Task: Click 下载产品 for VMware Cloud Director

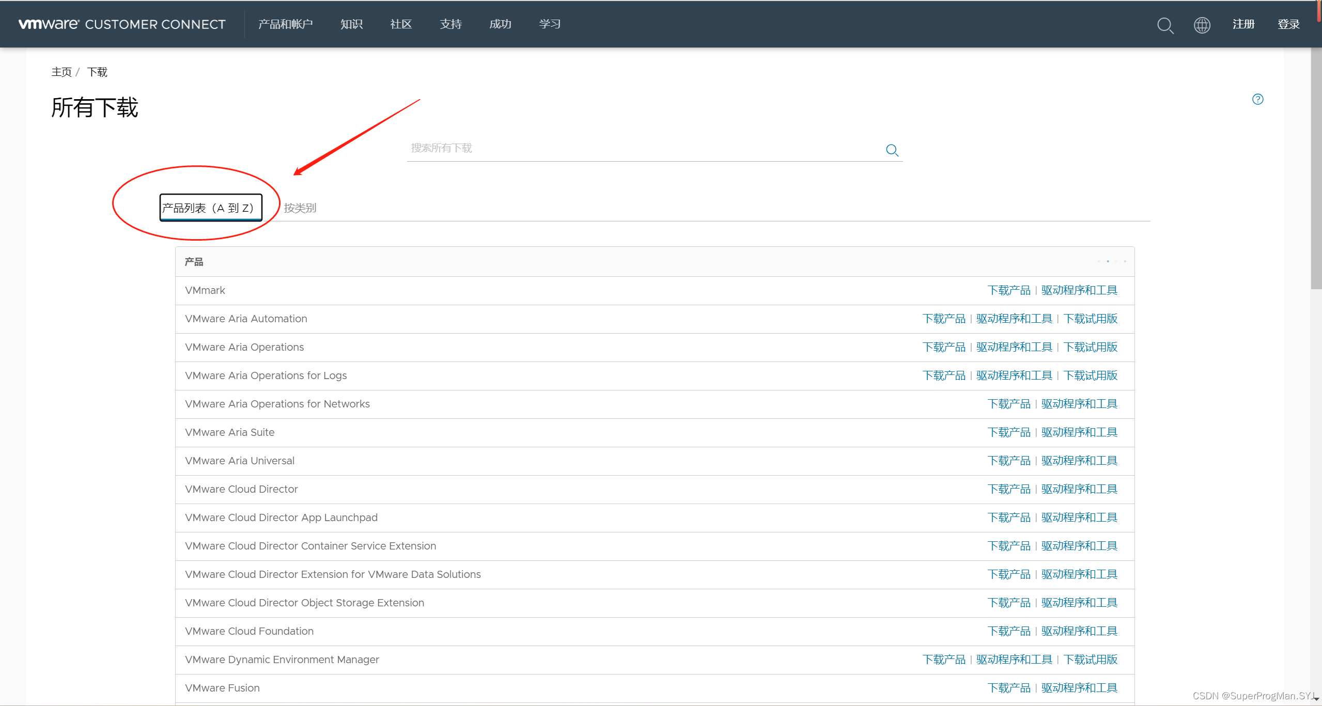Action: pos(1009,489)
